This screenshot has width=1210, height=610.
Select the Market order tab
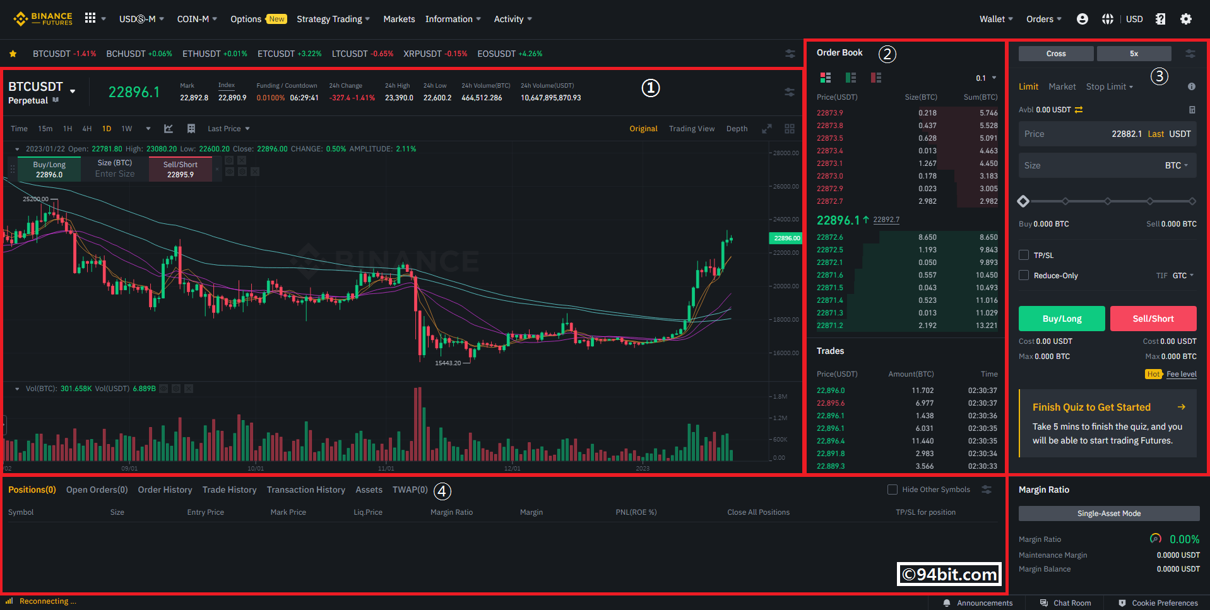tap(1062, 86)
